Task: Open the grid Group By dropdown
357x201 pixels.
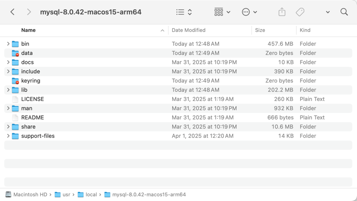Action: [x=222, y=12]
